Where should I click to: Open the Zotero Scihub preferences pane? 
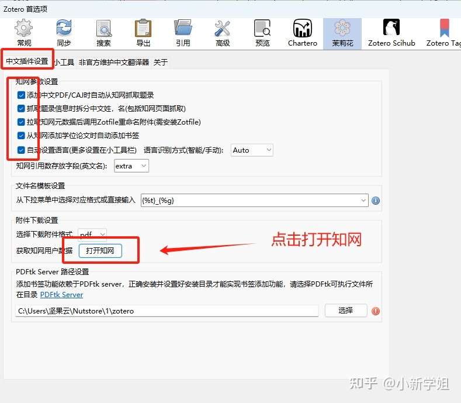[391, 33]
